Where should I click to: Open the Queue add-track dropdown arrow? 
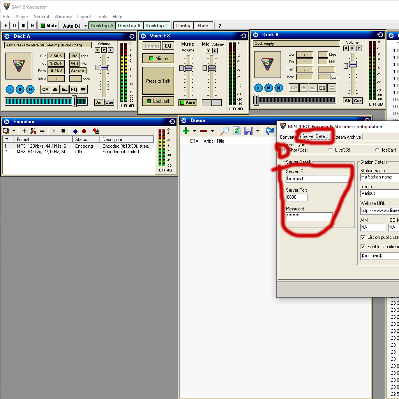pyautogui.click(x=195, y=131)
